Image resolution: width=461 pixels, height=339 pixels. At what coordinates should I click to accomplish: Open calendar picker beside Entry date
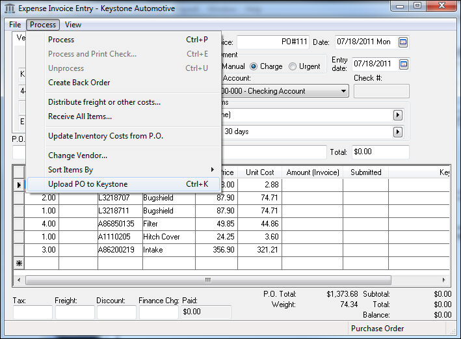403,64
